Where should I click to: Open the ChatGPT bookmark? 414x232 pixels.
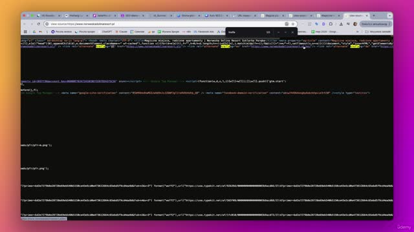click(x=105, y=32)
